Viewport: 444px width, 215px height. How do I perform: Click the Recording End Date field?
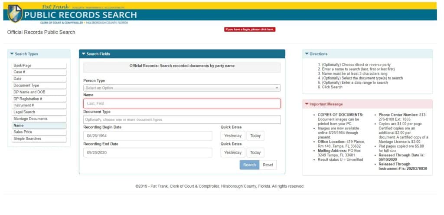[x=147, y=152]
